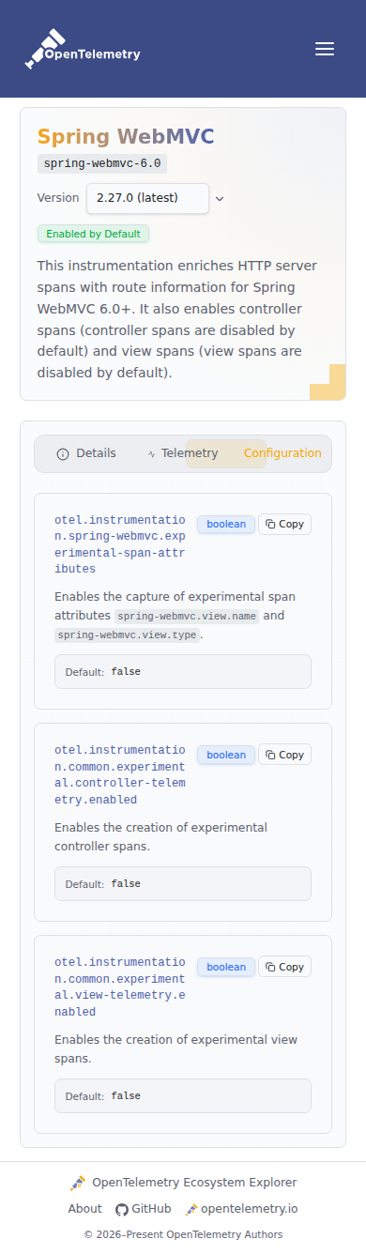Image resolution: width=366 pixels, height=1254 pixels.
Task: Click the Telemetry tab pulse icon
Action: tap(152, 453)
